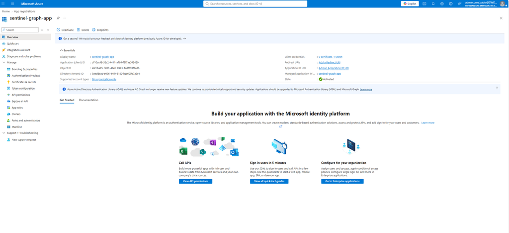
Task: Open the My organization only link
Action: point(104,79)
